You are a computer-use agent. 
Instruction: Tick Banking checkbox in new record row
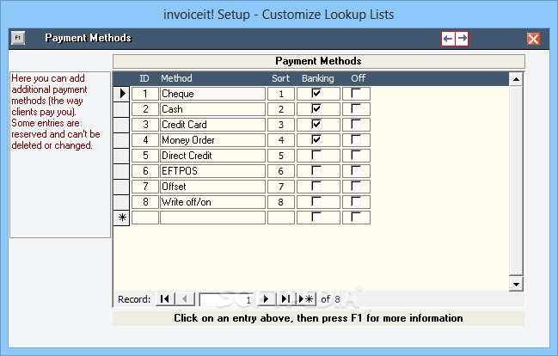[x=316, y=218]
